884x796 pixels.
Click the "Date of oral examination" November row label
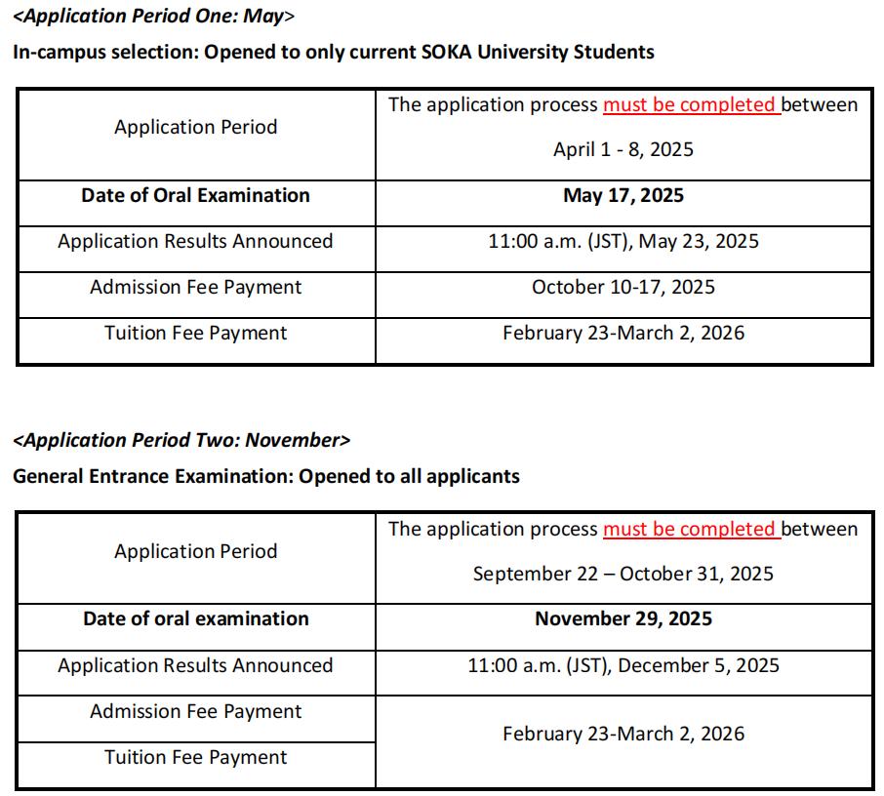tap(195, 618)
